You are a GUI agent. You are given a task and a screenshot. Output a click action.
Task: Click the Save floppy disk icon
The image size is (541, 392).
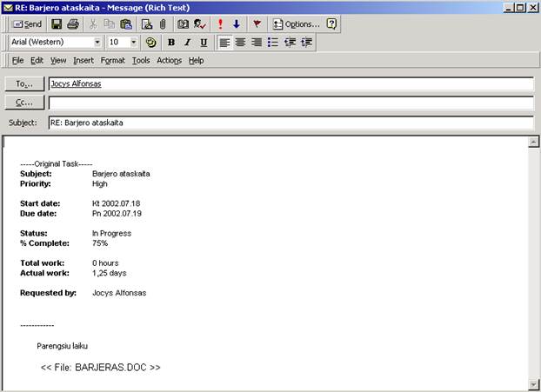[57, 24]
